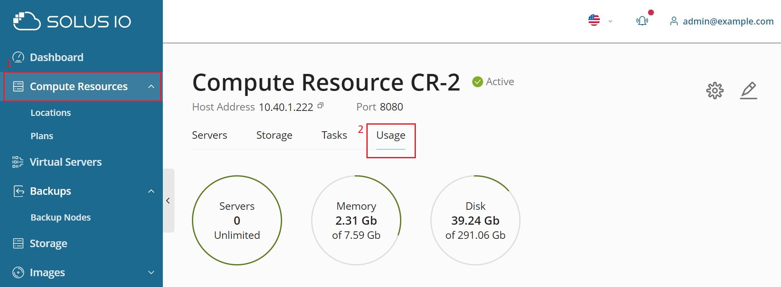Copy the host address with copy icon

click(x=320, y=106)
